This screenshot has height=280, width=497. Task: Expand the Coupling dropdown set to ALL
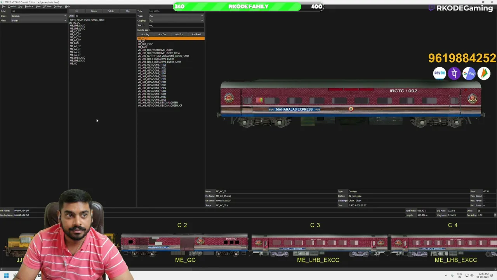176,21
